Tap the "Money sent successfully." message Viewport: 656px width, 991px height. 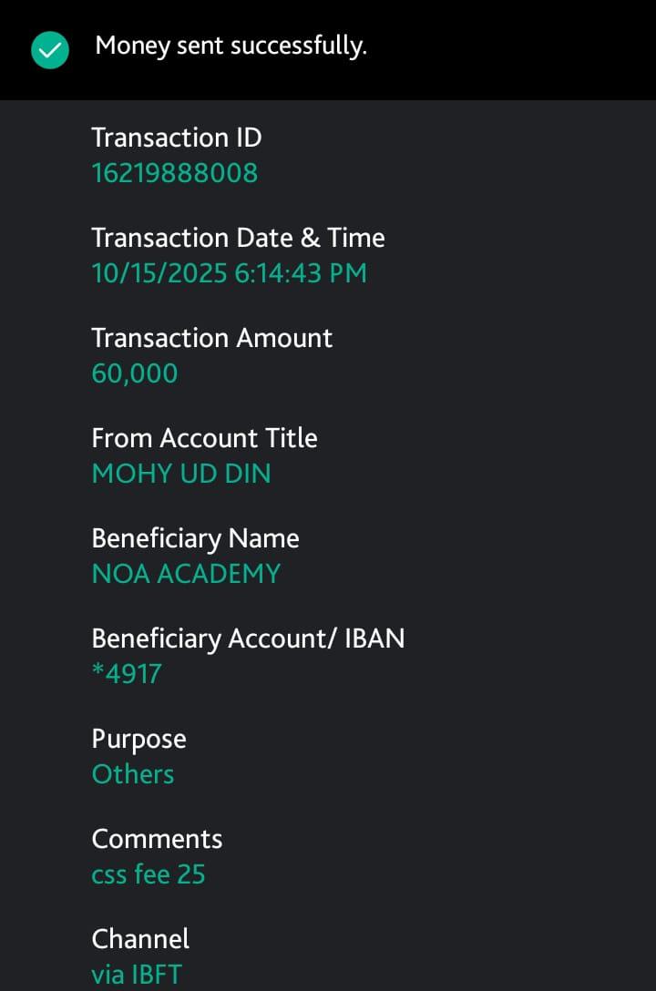[x=231, y=46]
